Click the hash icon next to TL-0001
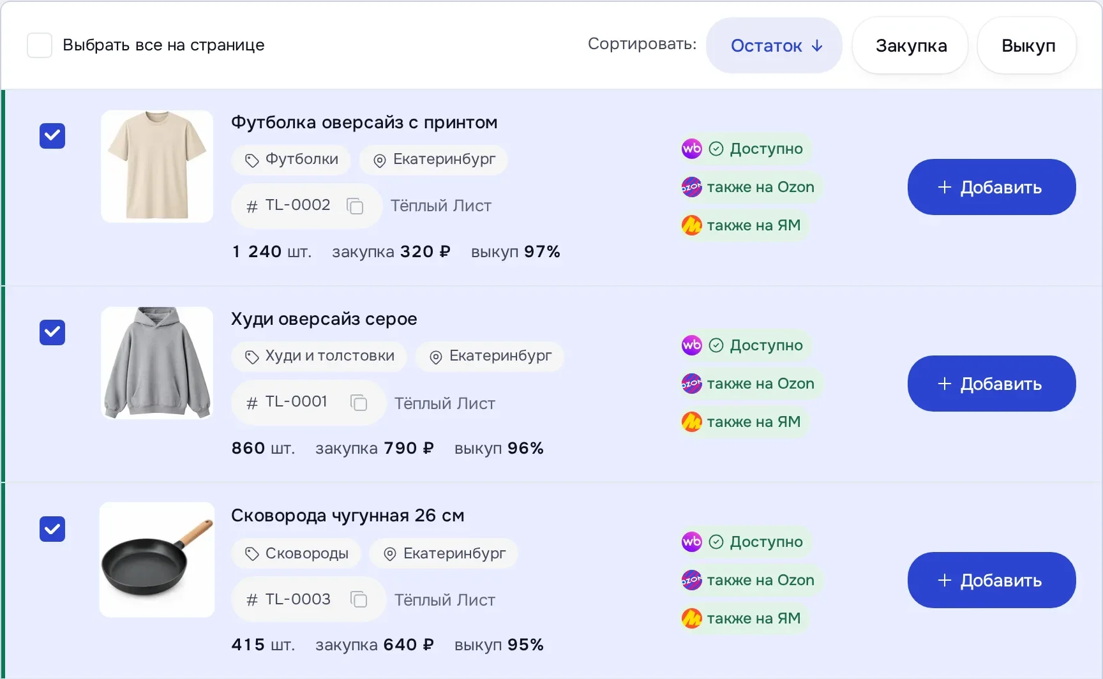This screenshot has width=1103, height=679. click(x=252, y=403)
